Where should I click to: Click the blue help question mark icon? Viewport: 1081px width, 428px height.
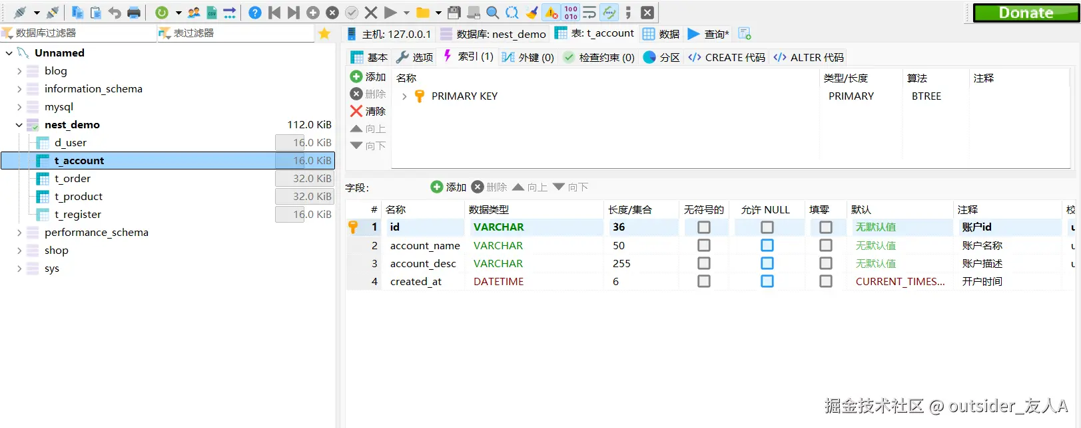[254, 13]
